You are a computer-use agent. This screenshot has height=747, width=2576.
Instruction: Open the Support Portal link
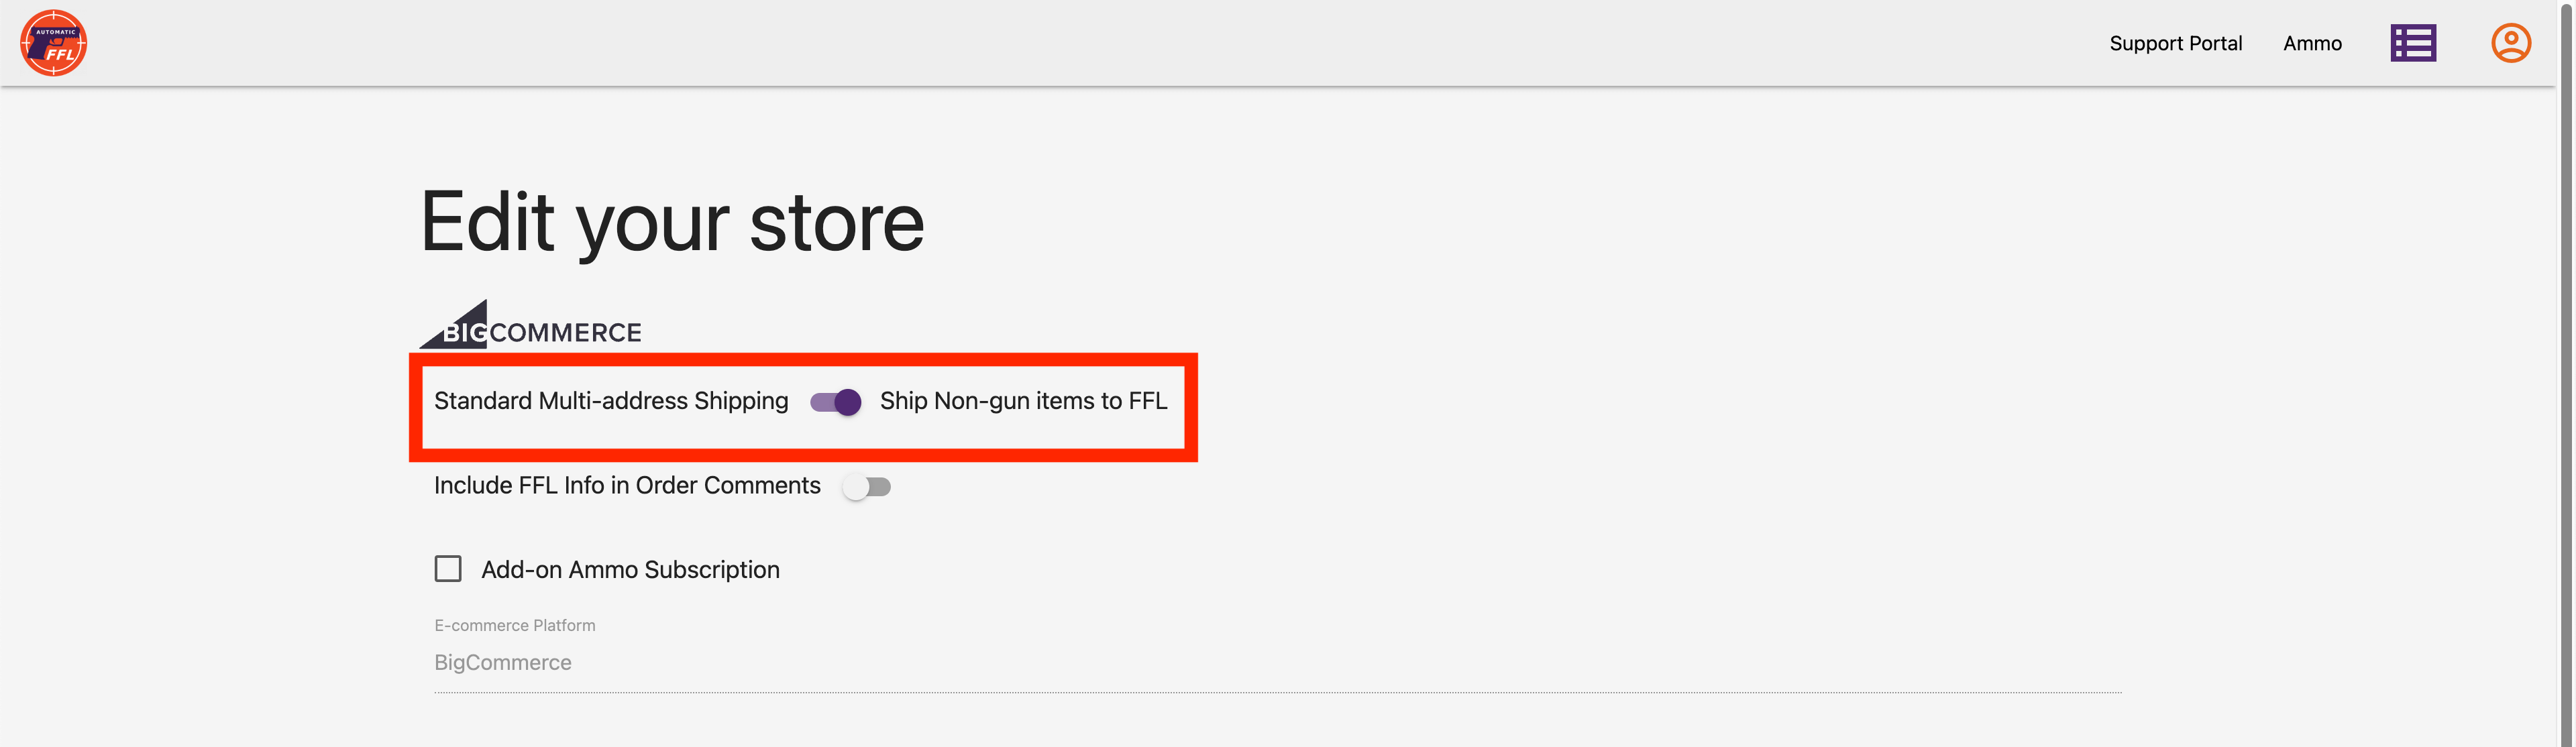[2175, 43]
